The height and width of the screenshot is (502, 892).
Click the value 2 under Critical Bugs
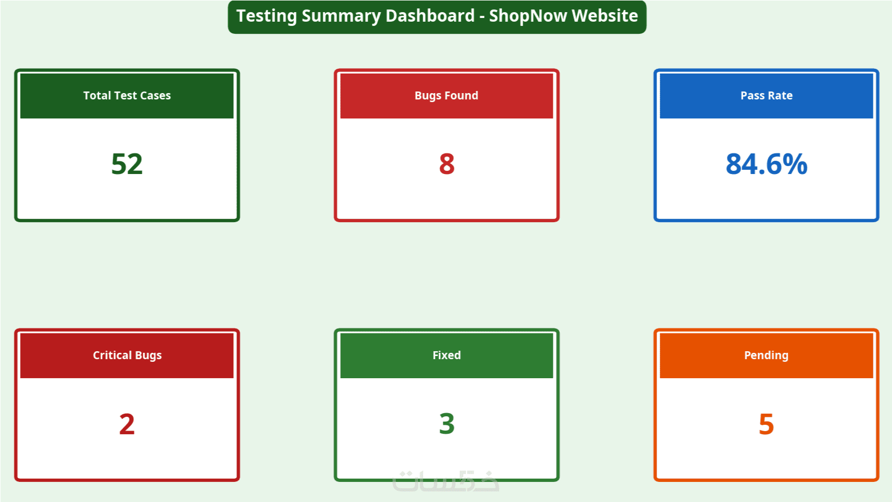(127, 424)
